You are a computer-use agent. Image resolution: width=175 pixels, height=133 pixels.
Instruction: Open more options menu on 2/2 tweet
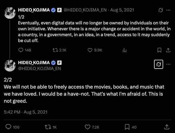coord(168,64)
